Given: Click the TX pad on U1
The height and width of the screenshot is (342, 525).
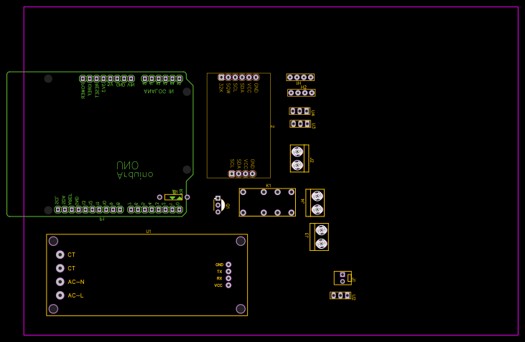Looking at the screenshot, I should point(228,272).
